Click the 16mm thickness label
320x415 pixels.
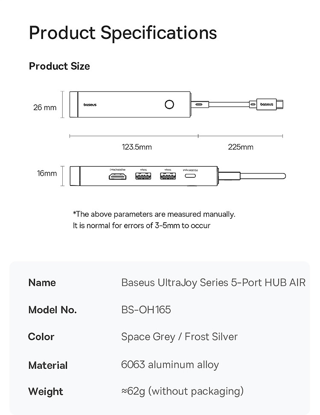coord(47,173)
